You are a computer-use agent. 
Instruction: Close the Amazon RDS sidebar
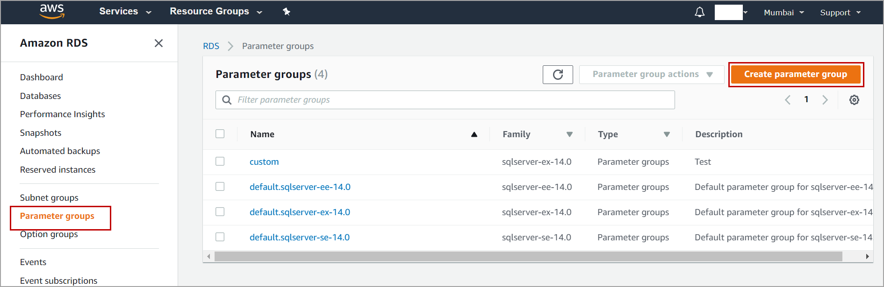158,43
